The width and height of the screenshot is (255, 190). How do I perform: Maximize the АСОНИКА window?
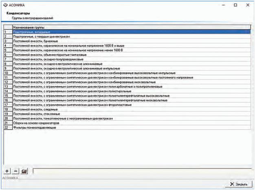[235, 5]
